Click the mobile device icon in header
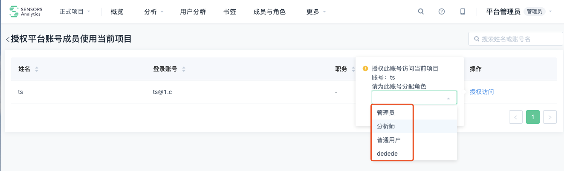This screenshot has height=171, width=564. (463, 11)
